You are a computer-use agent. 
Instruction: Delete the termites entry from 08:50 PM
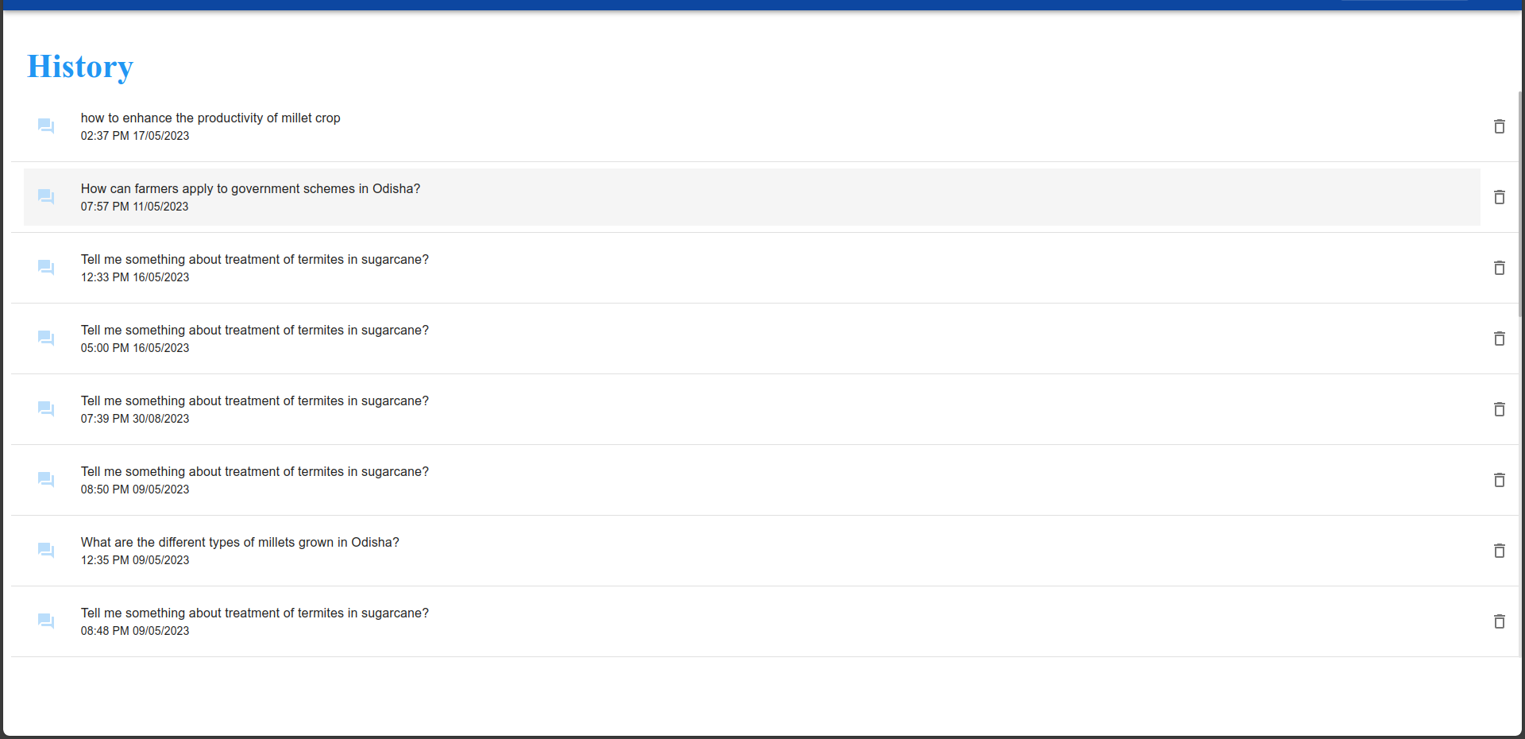click(1499, 480)
